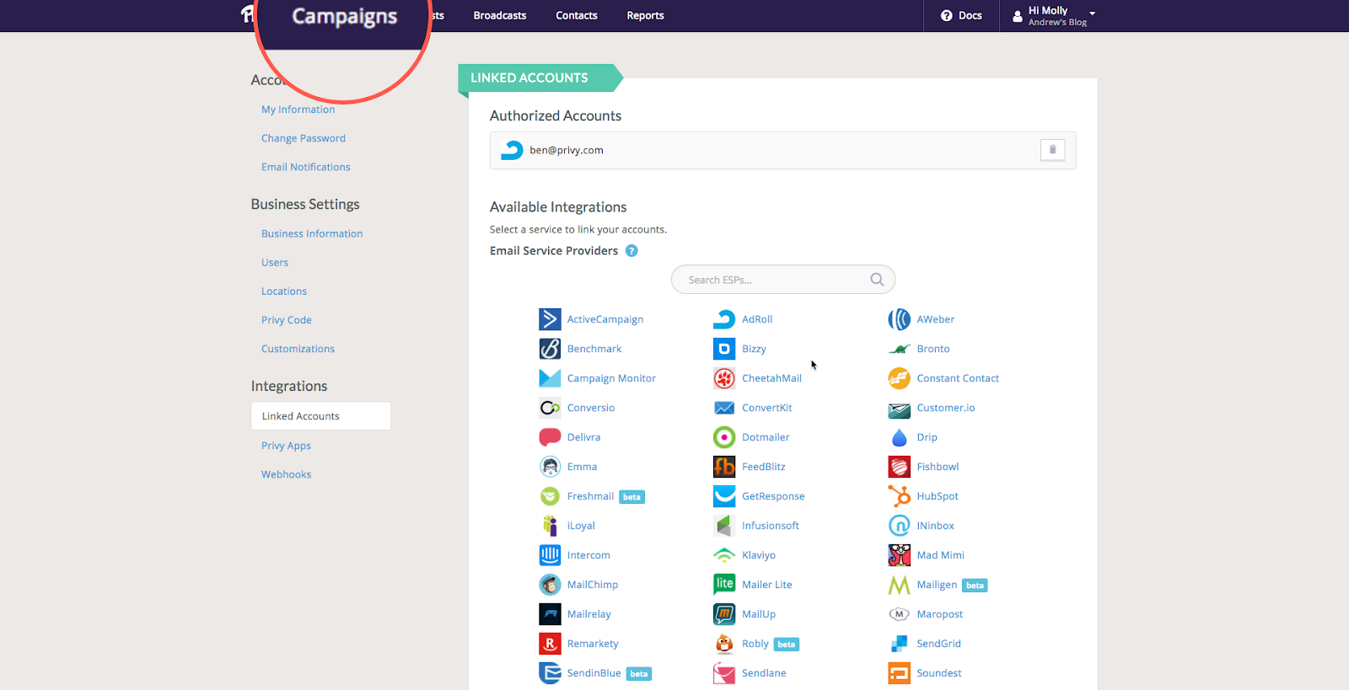
Task: Expand the Hi Molly account dropdown
Action: 1092,13
